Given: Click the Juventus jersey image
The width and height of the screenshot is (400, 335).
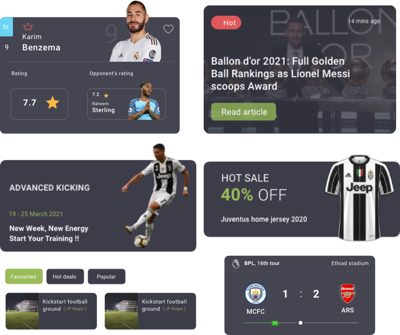Looking at the screenshot, I should (x=359, y=198).
